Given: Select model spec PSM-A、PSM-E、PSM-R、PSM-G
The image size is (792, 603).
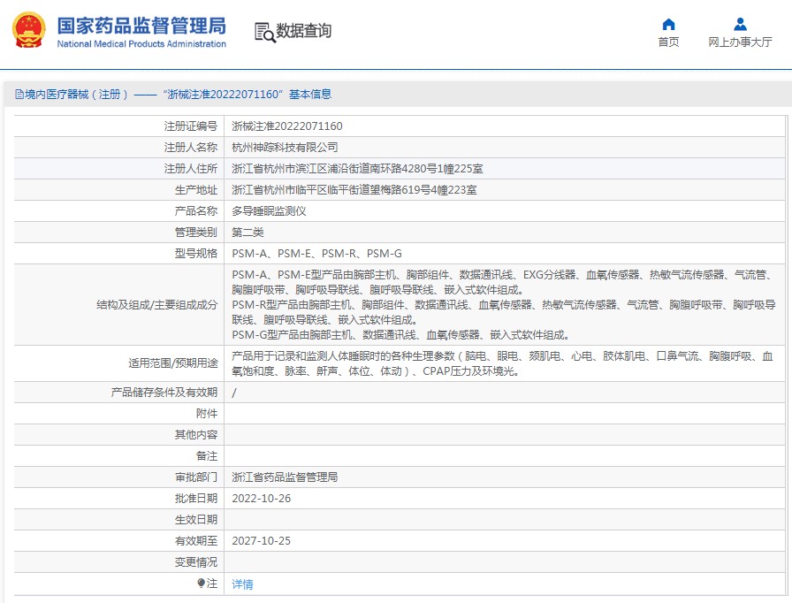Looking at the screenshot, I should (x=316, y=254).
